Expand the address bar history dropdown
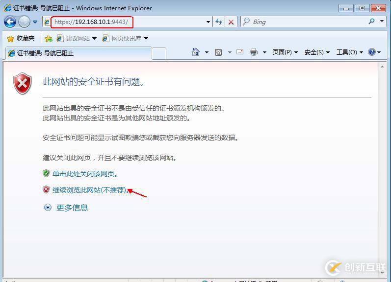The height and width of the screenshot is (282, 391). click(208, 22)
